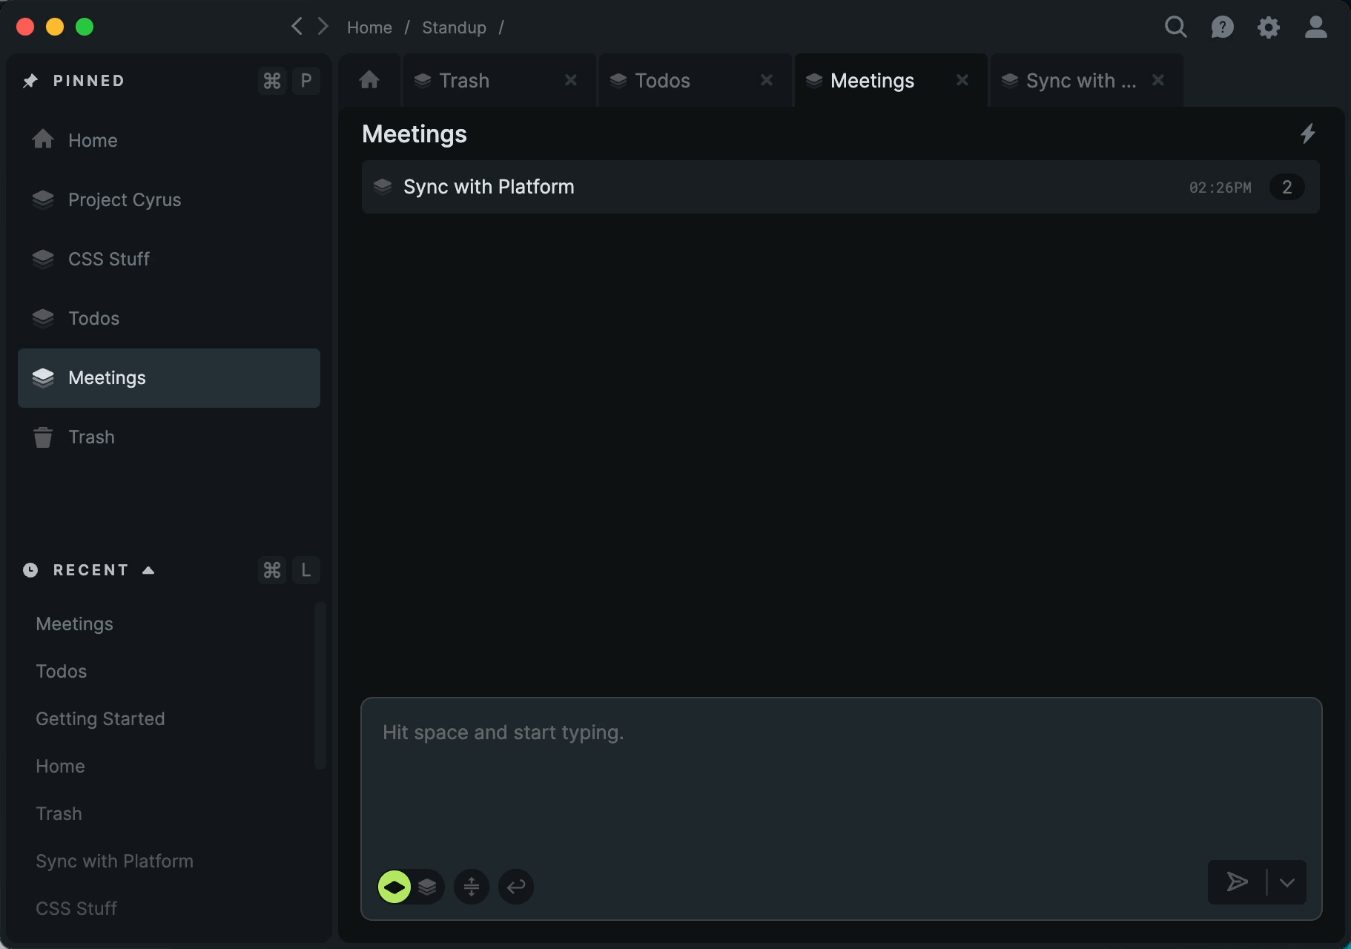Image resolution: width=1351 pixels, height=949 pixels.
Task: Open Getting Started in recent list
Action: pos(100,718)
